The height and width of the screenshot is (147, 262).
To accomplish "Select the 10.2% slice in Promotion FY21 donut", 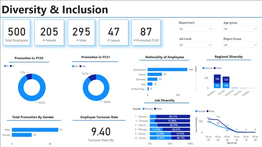I will pos(93,78).
